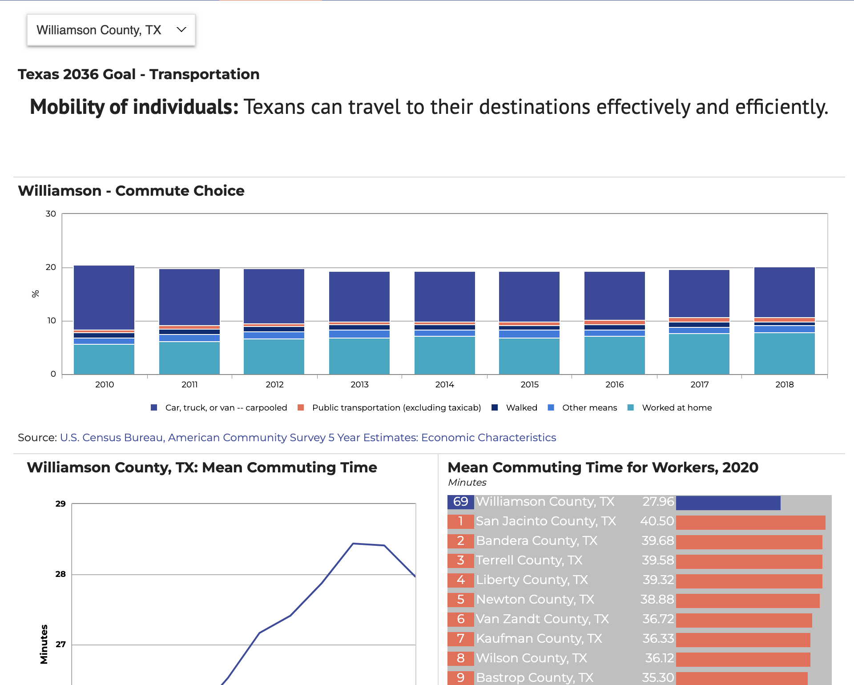Click Williamson County rank 69 badge
Viewport: 854px width, 685px height.
(x=460, y=502)
